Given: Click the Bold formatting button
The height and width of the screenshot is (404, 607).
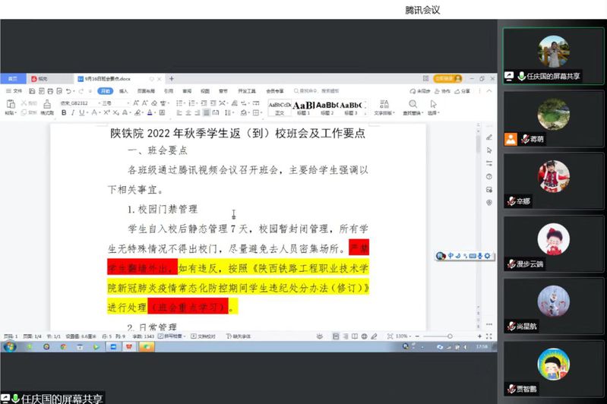Looking at the screenshot, I should (x=65, y=112).
